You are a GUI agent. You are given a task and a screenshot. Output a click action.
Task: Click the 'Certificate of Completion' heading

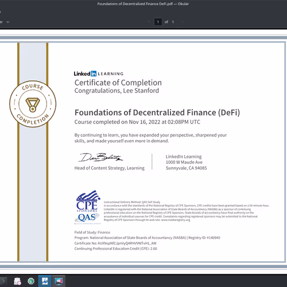click(x=118, y=83)
